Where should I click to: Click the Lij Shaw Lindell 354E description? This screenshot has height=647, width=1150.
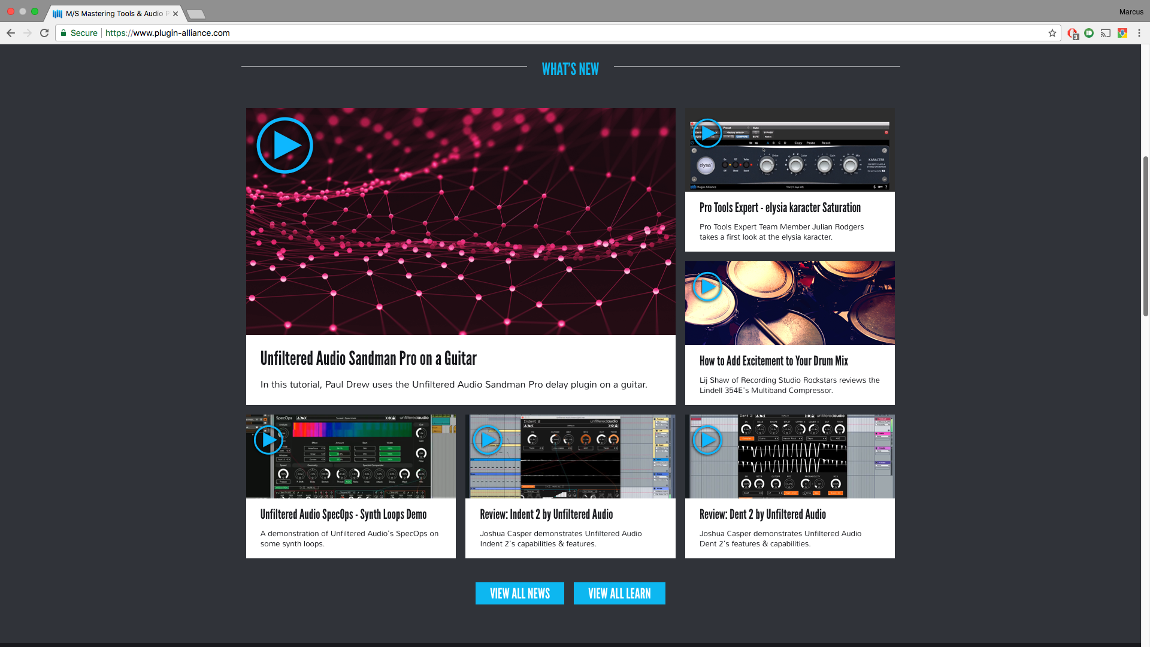click(789, 385)
